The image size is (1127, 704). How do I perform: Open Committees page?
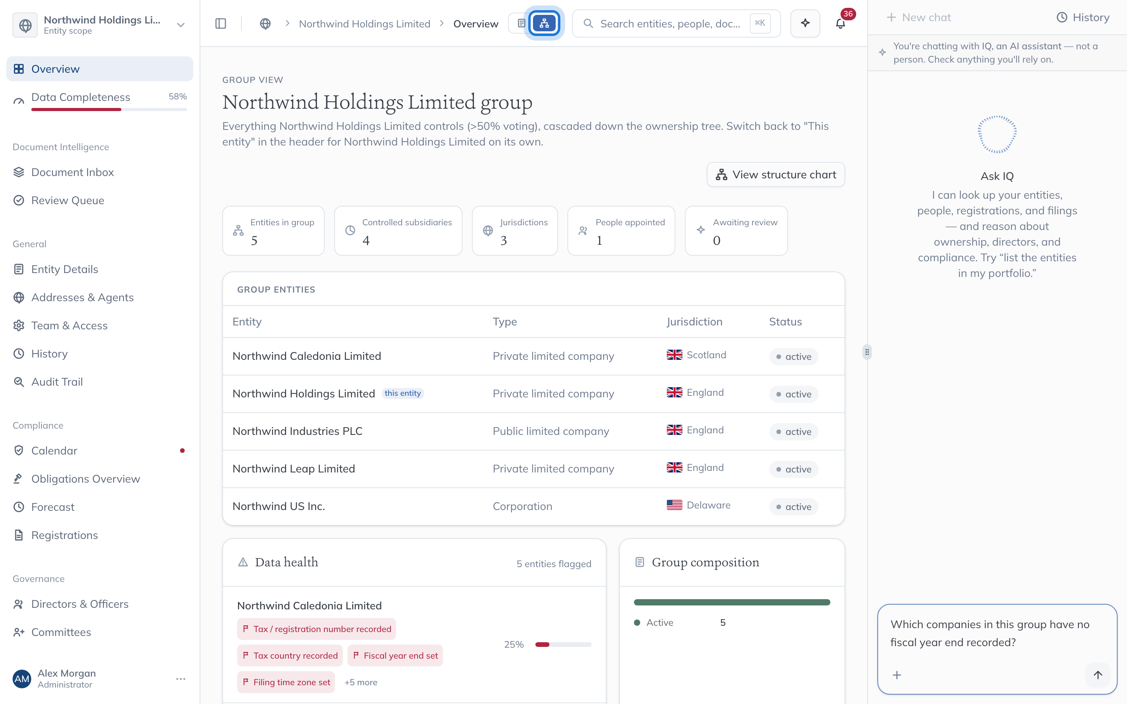[x=100, y=632]
